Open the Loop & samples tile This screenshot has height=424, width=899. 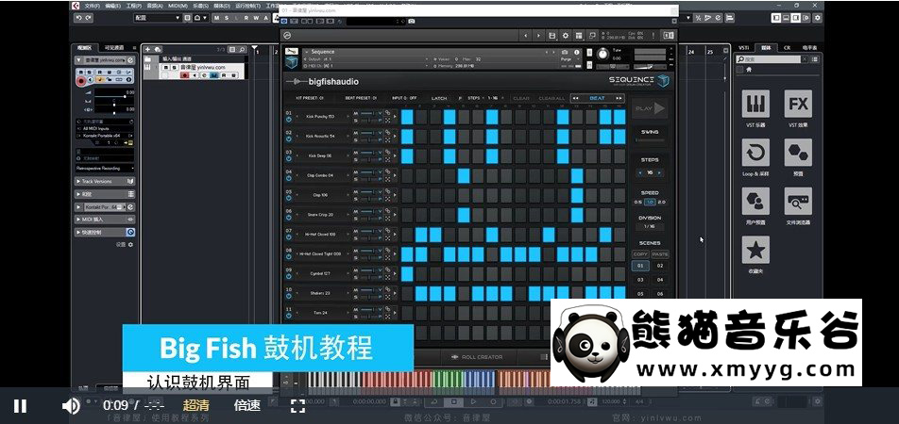tap(755, 153)
